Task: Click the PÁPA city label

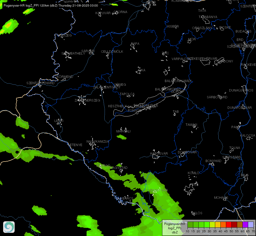Action: [135, 44]
